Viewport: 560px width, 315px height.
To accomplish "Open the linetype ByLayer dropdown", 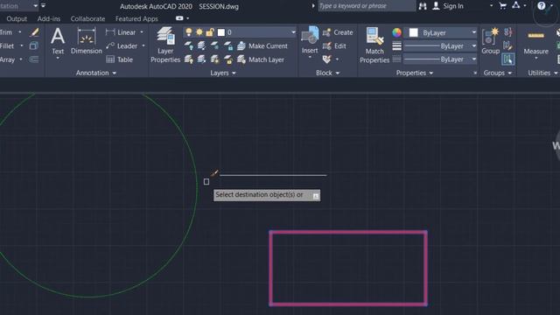I will coord(474,59).
